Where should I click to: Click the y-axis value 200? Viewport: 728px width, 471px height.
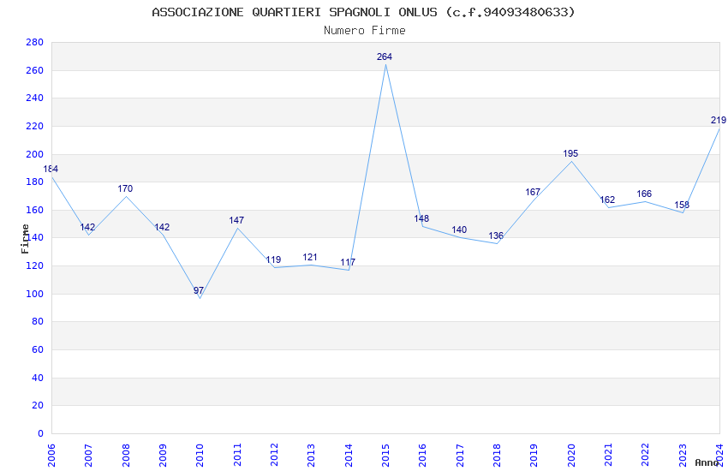coord(35,154)
